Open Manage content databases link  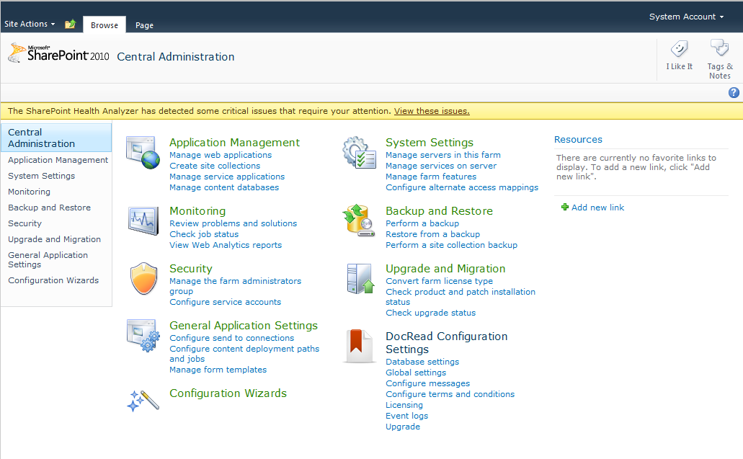point(224,187)
